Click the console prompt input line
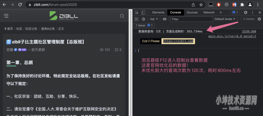Screen dimensions: 263x116 (198, 51)
